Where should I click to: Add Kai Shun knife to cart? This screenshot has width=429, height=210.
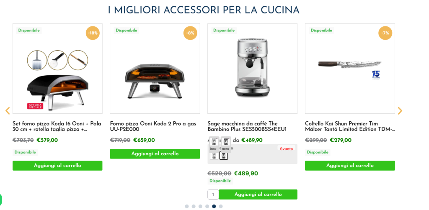[350, 166]
